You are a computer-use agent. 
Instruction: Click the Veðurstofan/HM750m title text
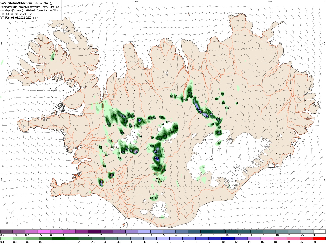pyautogui.click(x=16, y=3)
